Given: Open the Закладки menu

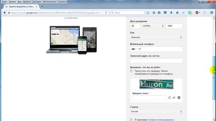Looking at the screenshot, I should (37, 2).
